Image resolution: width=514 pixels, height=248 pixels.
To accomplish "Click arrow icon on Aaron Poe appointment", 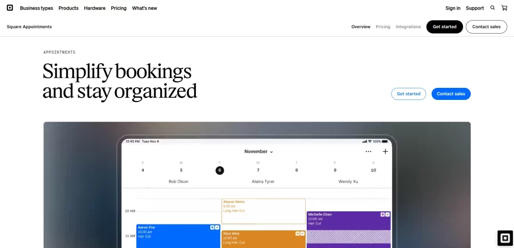I will tap(212, 227).
